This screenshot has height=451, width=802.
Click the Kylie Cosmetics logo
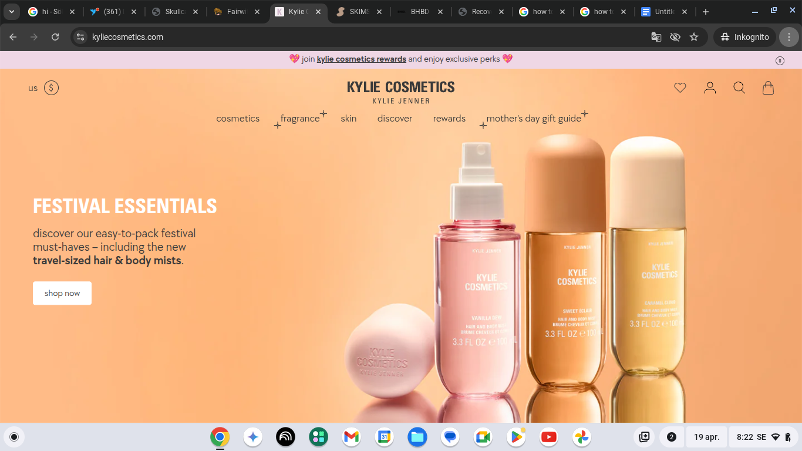401,92
